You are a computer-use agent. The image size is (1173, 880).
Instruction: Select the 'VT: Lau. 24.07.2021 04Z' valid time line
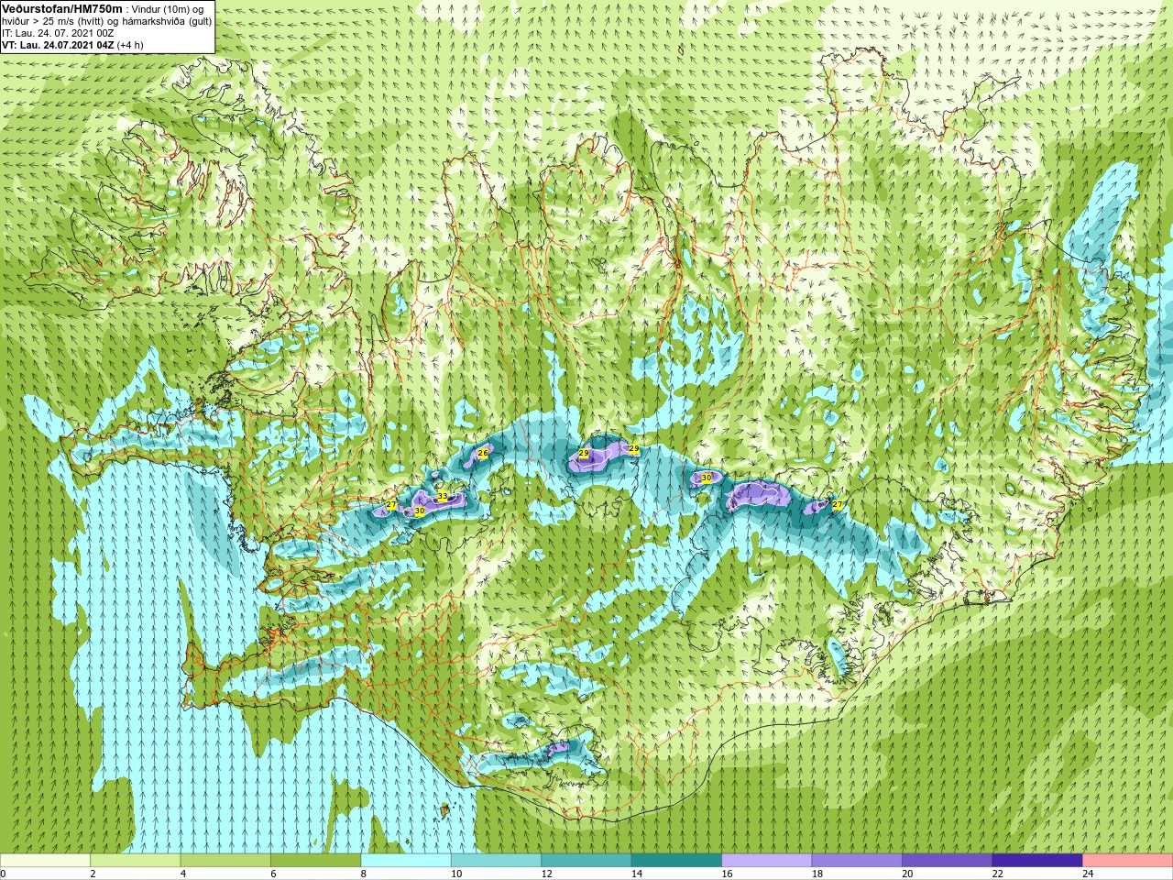[58, 45]
